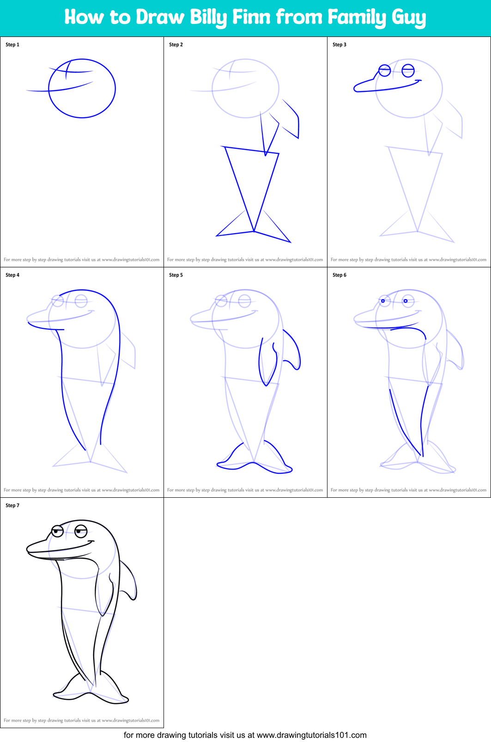Click the 'Step 7' label
The image size is (491, 742).
pos(12,506)
